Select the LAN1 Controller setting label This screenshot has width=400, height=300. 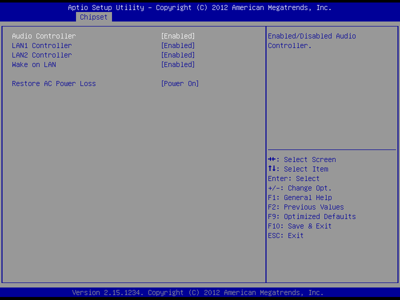(x=42, y=45)
